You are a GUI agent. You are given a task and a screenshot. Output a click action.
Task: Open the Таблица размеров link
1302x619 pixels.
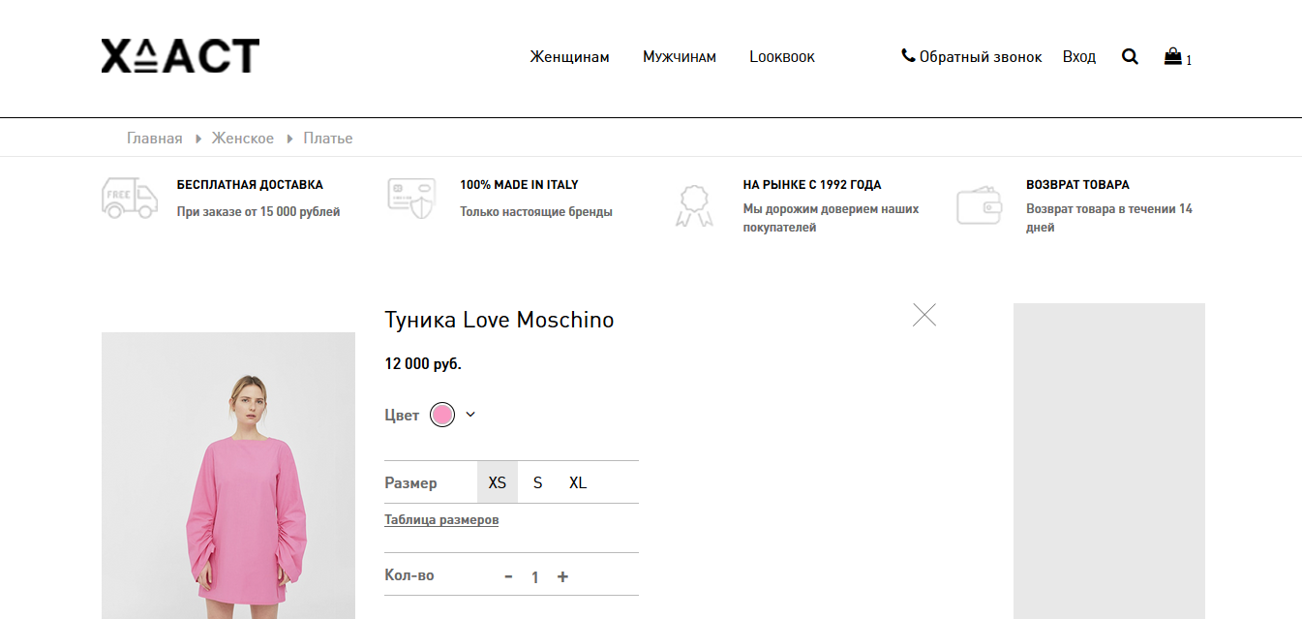(x=441, y=520)
